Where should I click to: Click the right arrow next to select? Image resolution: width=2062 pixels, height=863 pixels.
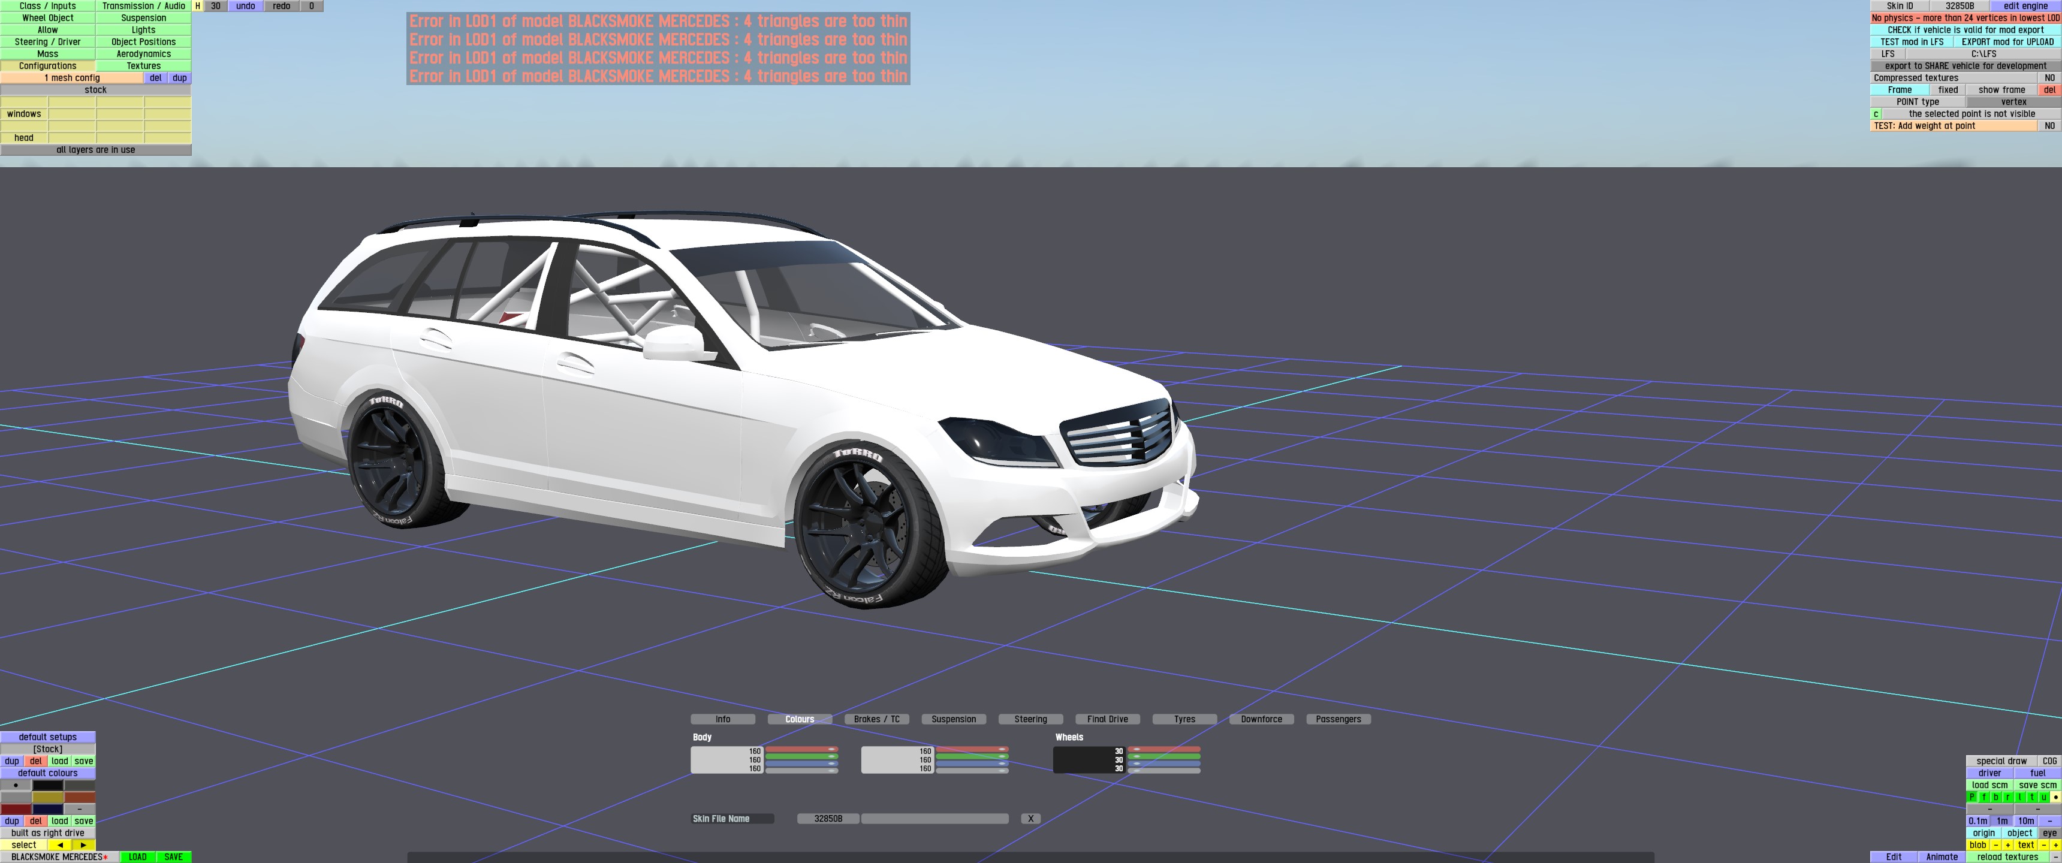83,844
